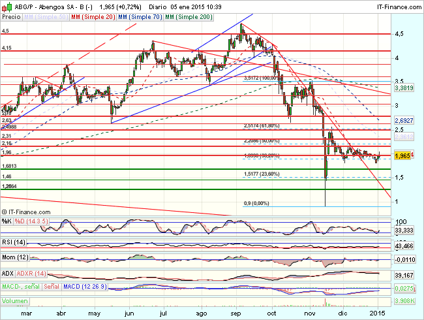Click the stochastic value 33,333
The image size is (424, 320).
point(404,231)
